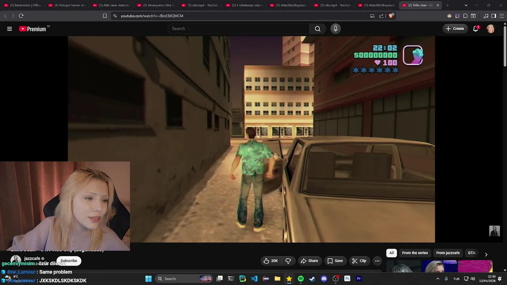The width and height of the screenshot is (507, 285).
Task: Open the volume speaker tray icon
Action: point(473,279)
